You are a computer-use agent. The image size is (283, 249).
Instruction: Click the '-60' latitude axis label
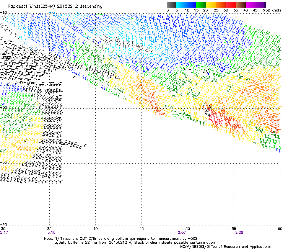pos(3,225)
